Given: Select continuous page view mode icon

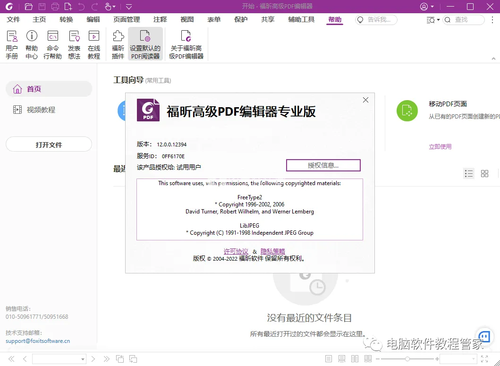Looking at the screenshot, I should pyautogui.click(x=341, y=359).
